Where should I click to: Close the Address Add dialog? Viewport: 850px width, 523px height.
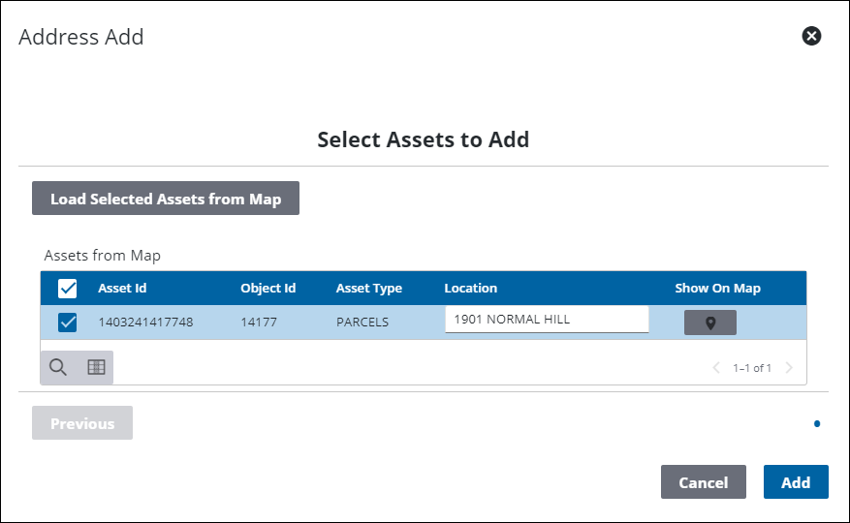point(811,36)
